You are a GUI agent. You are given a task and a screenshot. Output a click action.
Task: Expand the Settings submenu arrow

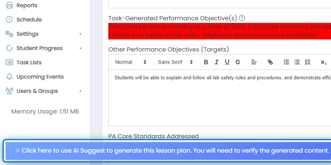[x=81, y=34]
